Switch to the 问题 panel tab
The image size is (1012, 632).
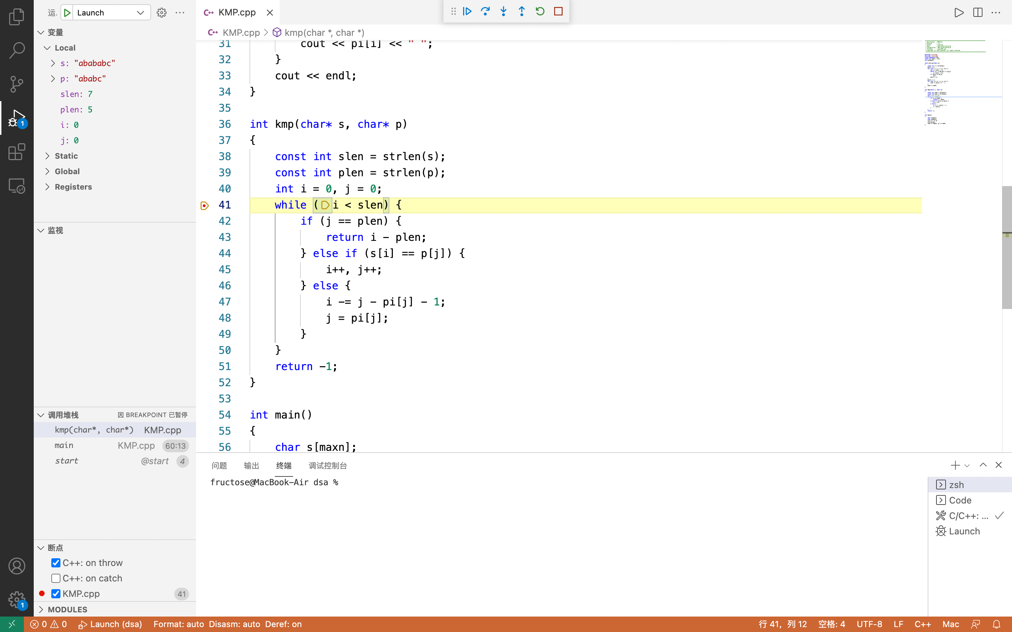219,465
